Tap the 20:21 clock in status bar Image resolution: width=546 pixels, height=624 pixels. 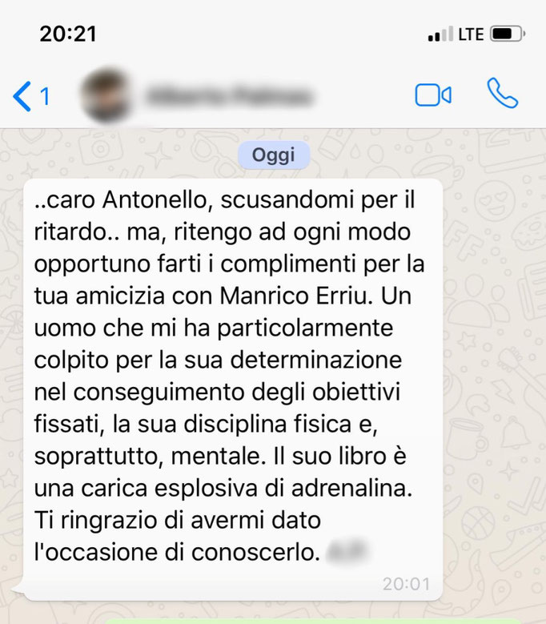pos(68,34)
